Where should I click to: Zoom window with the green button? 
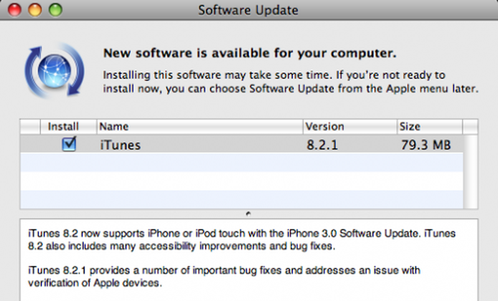(55, 9)
